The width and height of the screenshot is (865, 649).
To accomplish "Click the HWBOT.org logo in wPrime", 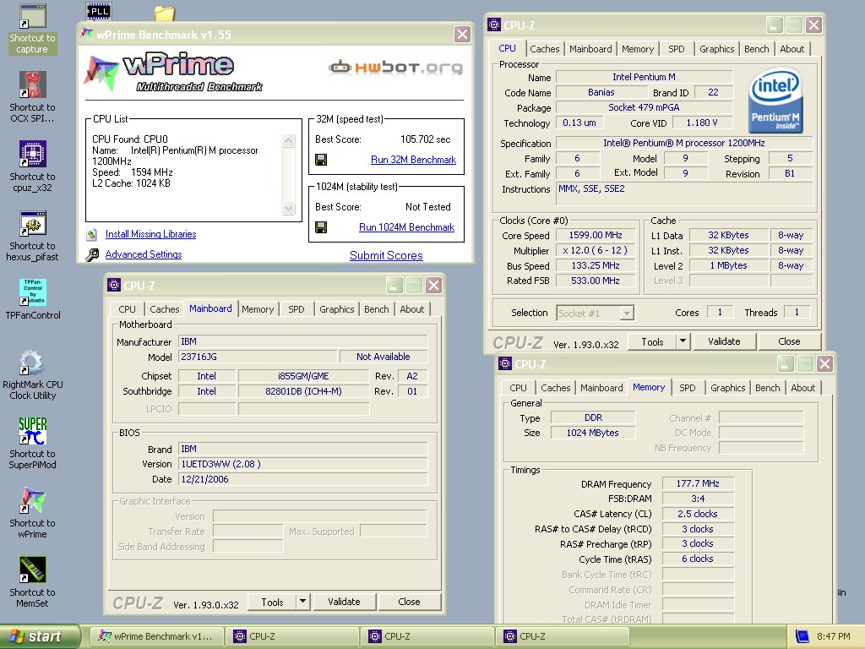I will [x=395, y=68].
